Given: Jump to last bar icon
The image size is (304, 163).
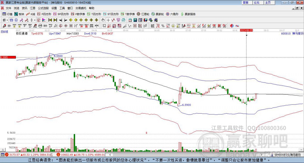Looking at the screenshot, I should [55, 20].
